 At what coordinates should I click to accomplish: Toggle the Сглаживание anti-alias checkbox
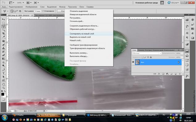coord(43,11)
